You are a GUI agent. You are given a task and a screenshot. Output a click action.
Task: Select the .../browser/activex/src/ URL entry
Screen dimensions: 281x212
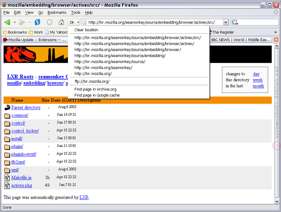(x=139, y=38)
